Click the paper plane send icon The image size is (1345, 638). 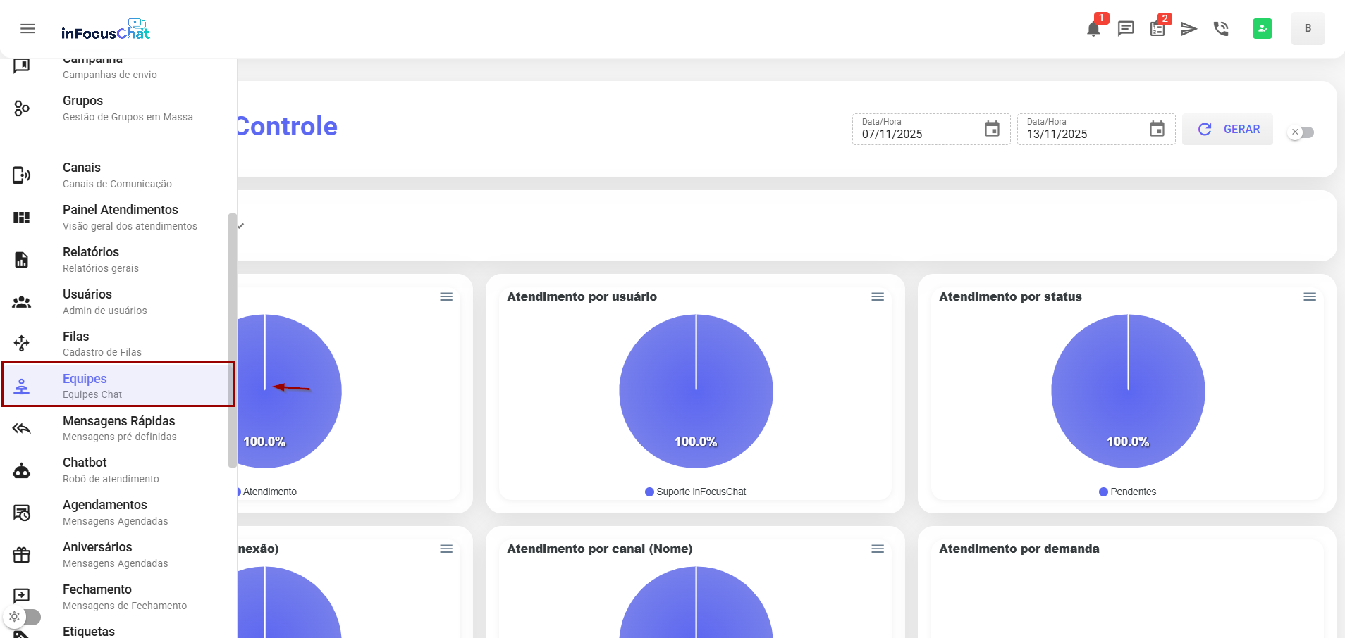(x=1189, y=29)
